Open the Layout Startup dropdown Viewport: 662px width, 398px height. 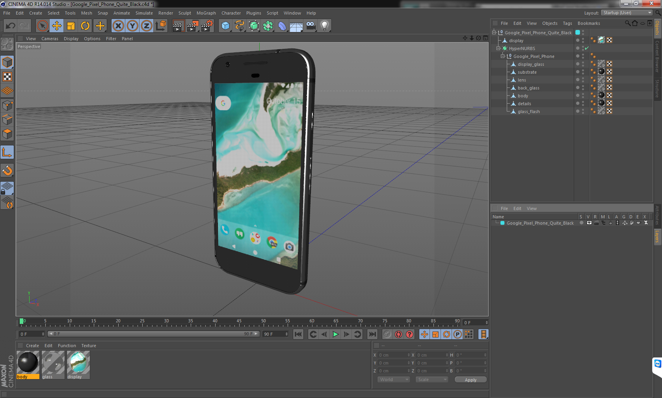coord(627,13)
